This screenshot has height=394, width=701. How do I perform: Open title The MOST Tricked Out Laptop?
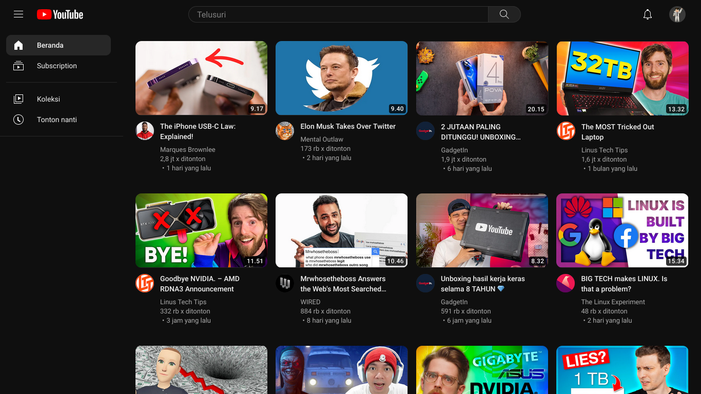click(617, 132)
